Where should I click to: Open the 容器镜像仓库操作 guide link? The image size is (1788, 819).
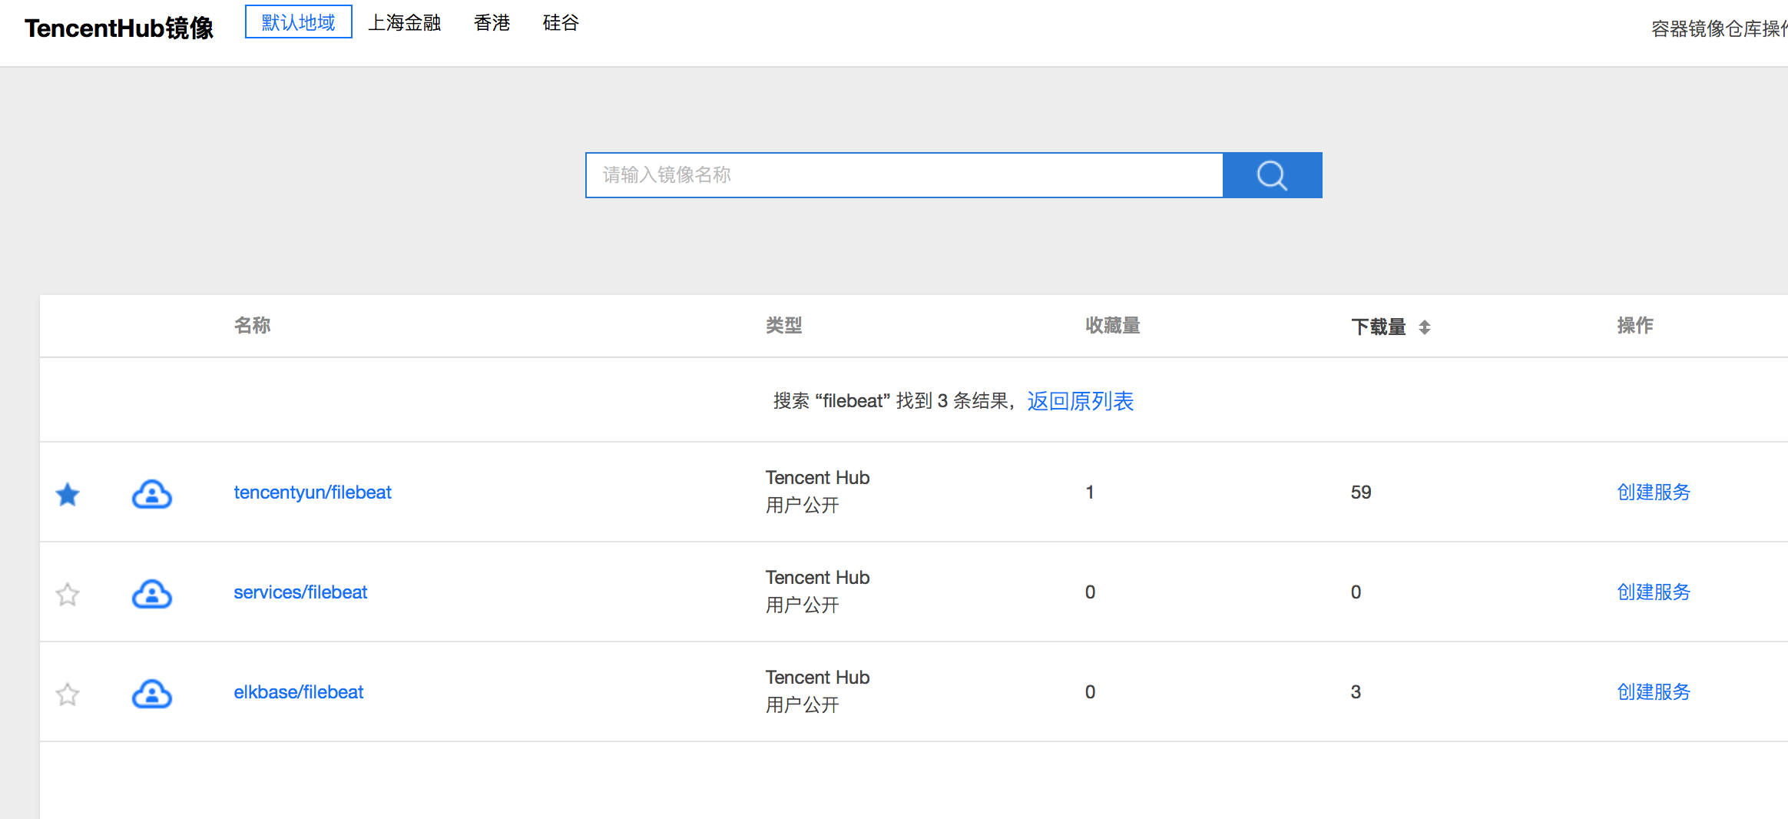point(1719,28)
